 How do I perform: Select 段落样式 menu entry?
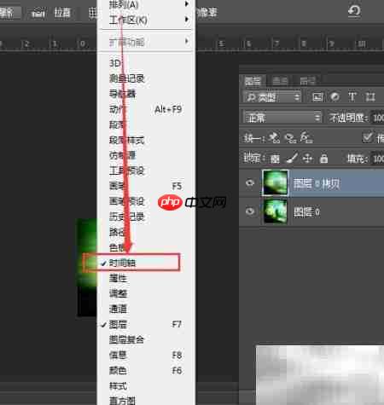146,140
